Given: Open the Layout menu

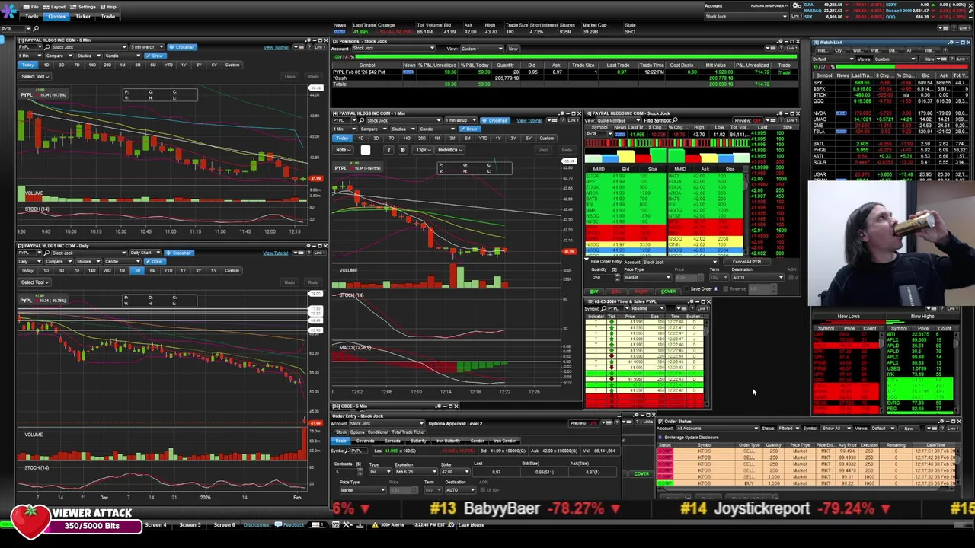Looking at the screenshot, I should coord(54,7).
